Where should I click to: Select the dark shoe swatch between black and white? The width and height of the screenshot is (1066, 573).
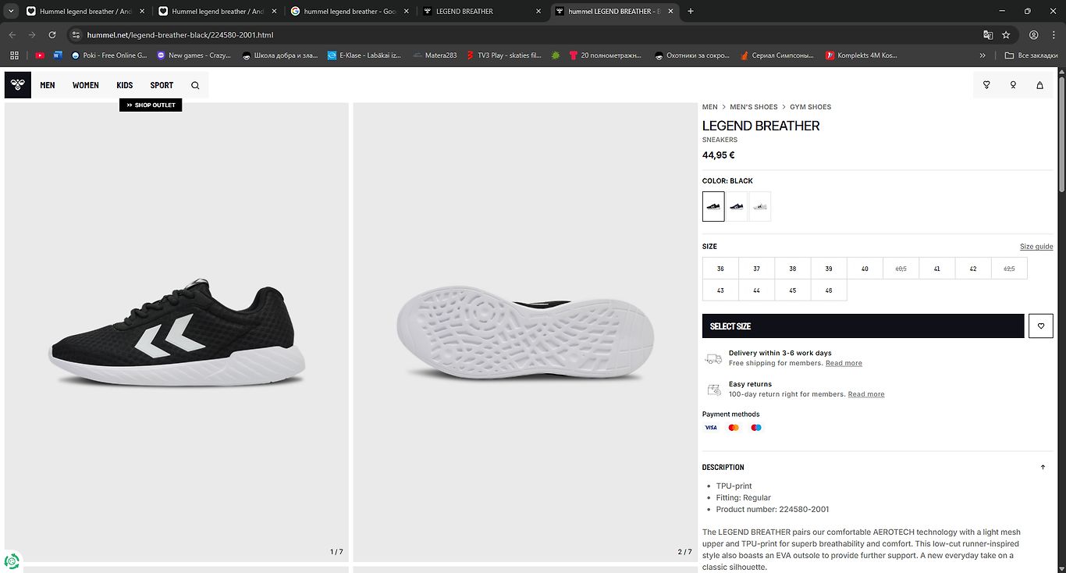(x=737, y=207)
